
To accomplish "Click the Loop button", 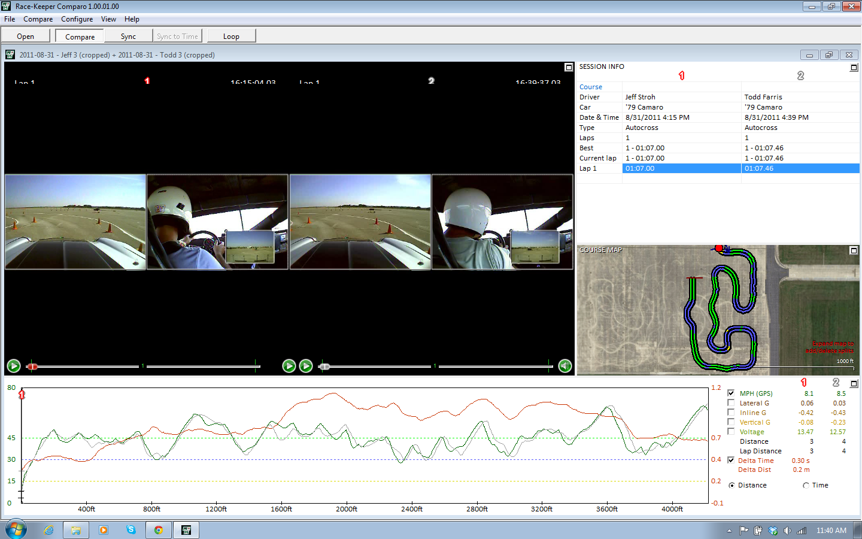I will pos(231,37).
